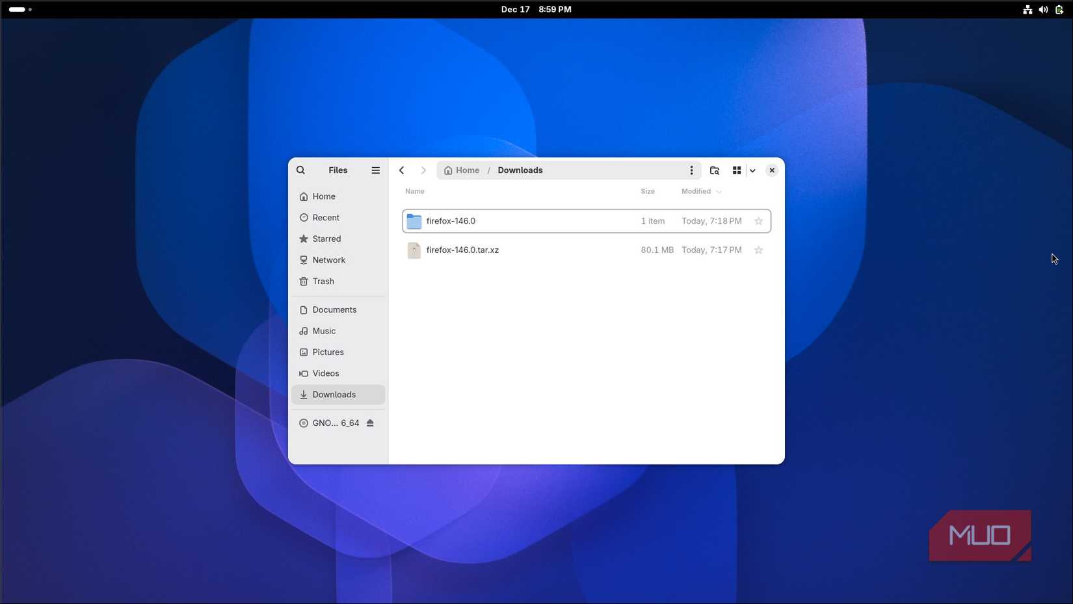Select Recent in the sidebar
The height and width of the screenshot is (604, 1073).
point(325,217)
